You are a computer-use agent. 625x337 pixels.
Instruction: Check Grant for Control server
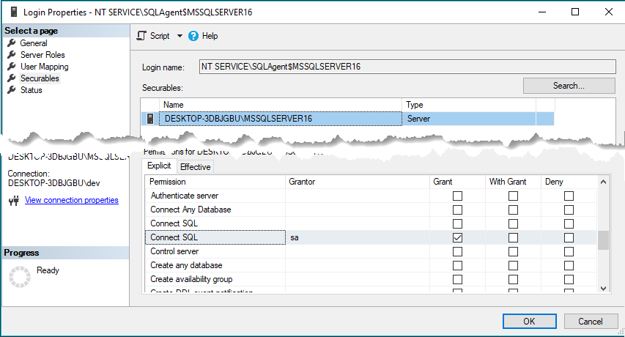pos(458,252)
